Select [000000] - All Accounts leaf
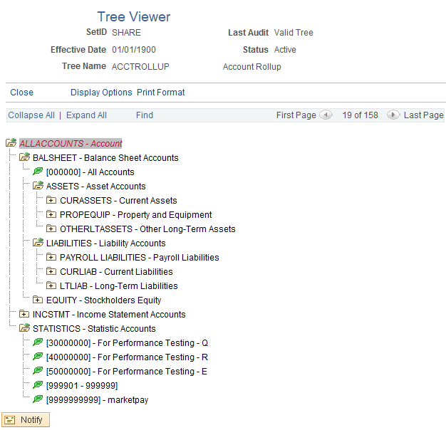Viewport: 446px width, 430px height. coord(90,172)
